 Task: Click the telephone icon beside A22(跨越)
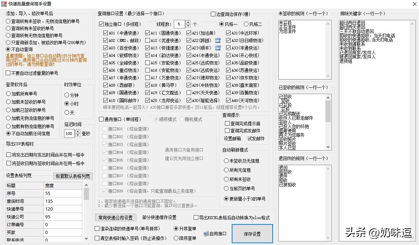pyautogui.click(x=218, y=40)
